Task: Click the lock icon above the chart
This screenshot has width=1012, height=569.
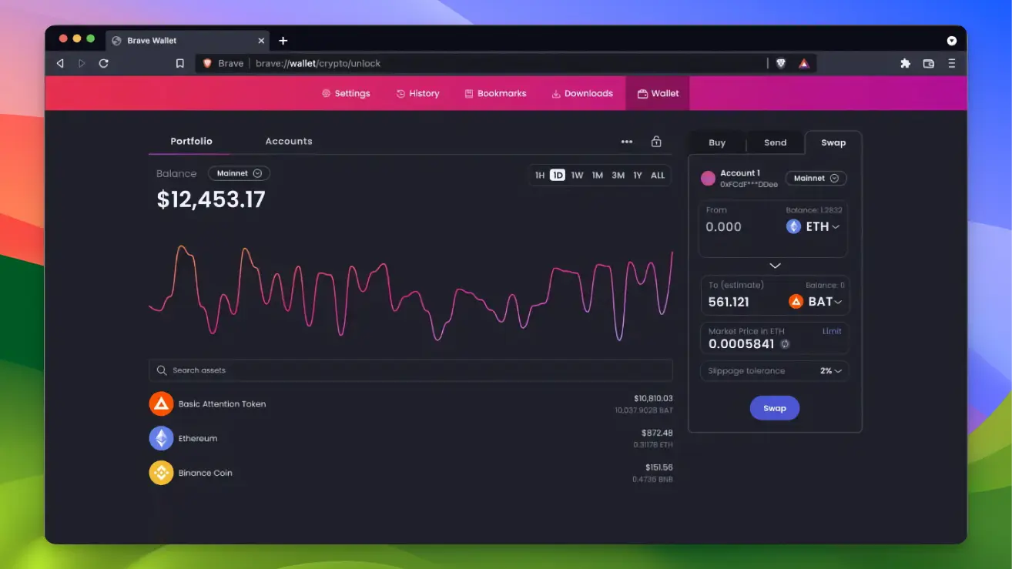Action: coord(656,141)
